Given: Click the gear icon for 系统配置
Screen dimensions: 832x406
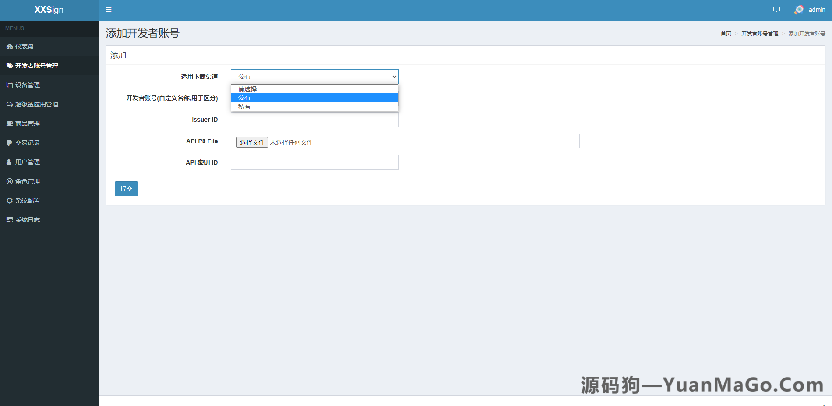Looking at the screenshot, I should click(x=9, y=201).
